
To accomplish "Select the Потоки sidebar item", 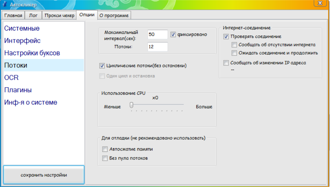I will (x=44, y=65).
